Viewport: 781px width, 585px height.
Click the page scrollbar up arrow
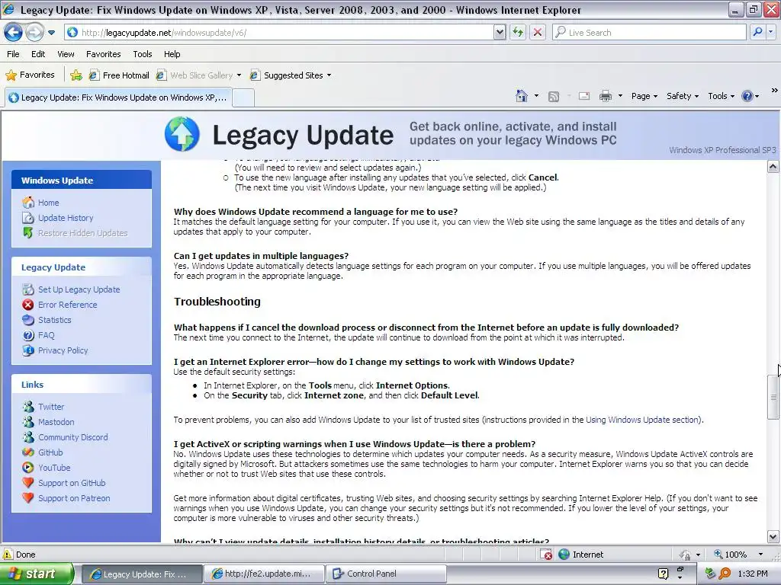pyautogui.click(x=773, y=167)
